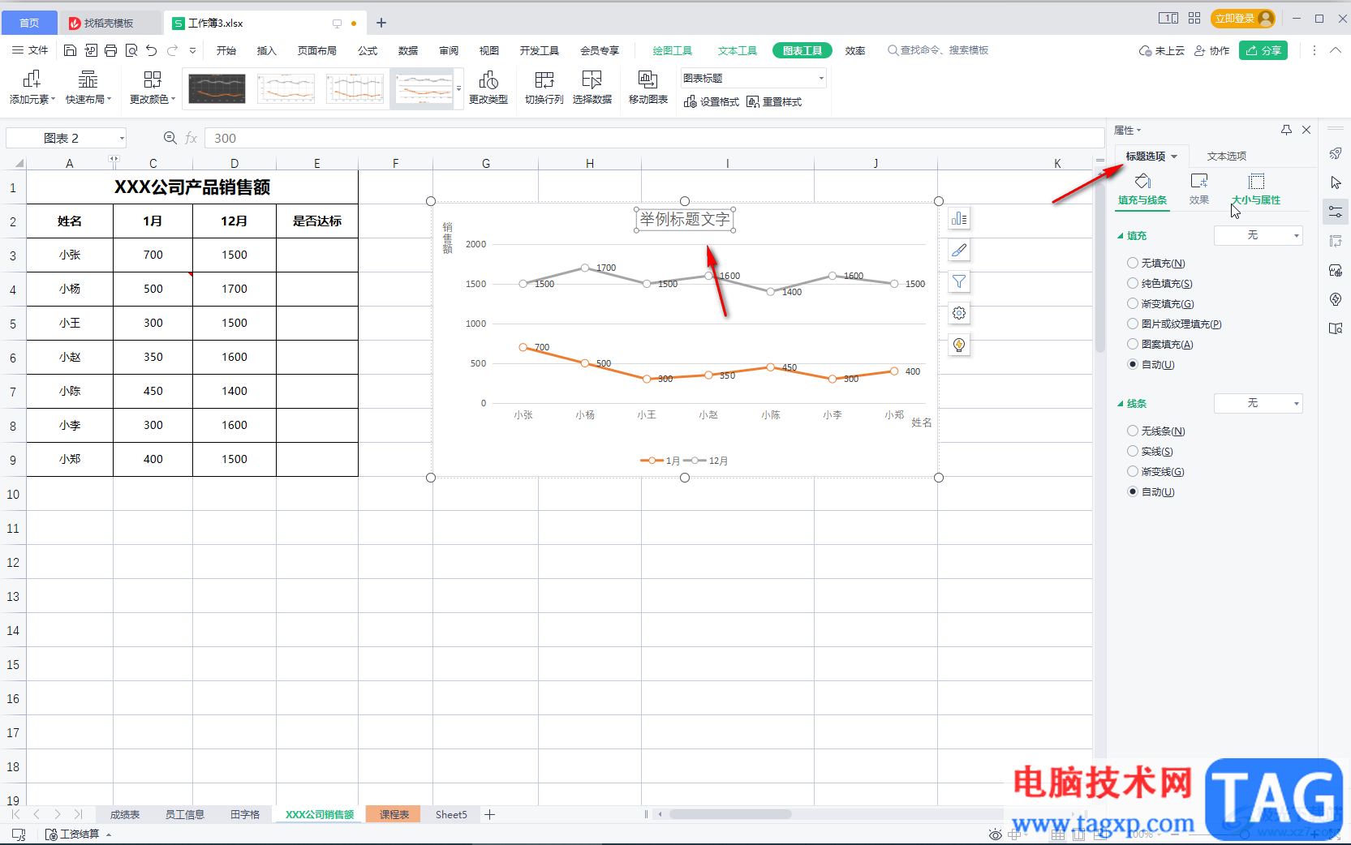This screenshot has width=1351, height=845.
Task: Click the 查找命令、搜索模板 search box
Action: click(x=939, y=50)
